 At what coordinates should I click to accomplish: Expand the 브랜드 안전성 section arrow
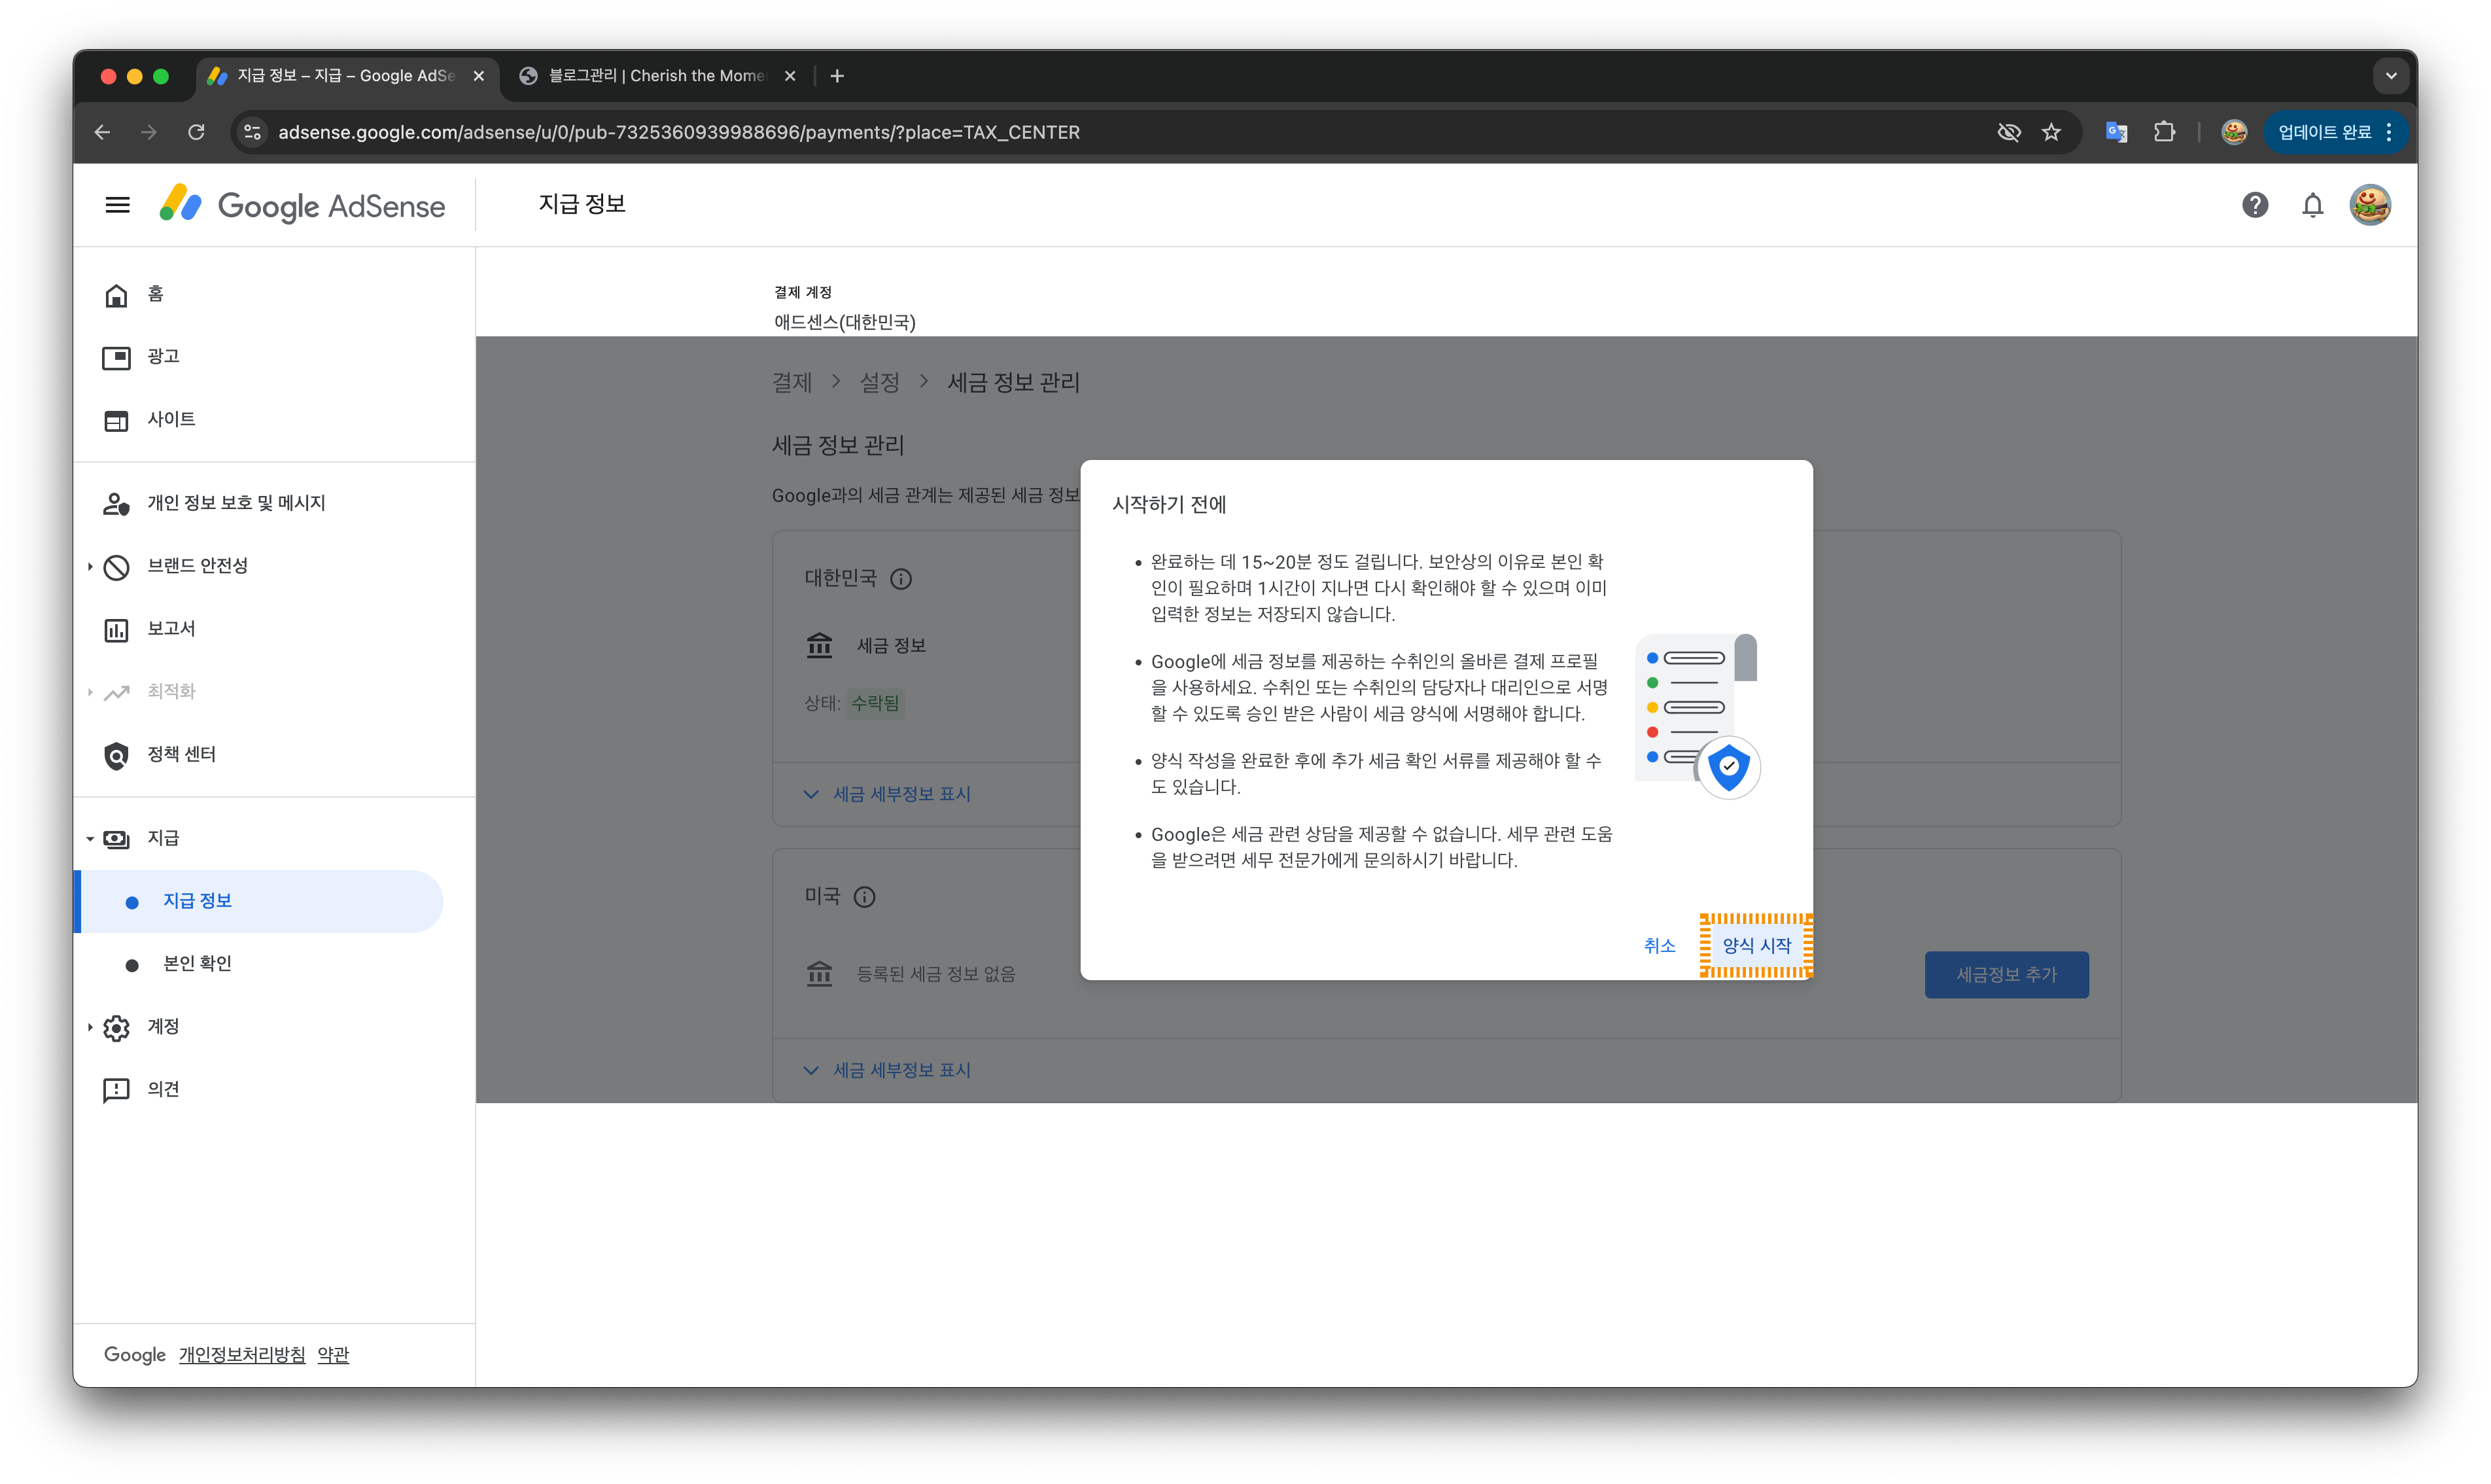[90, 567]
